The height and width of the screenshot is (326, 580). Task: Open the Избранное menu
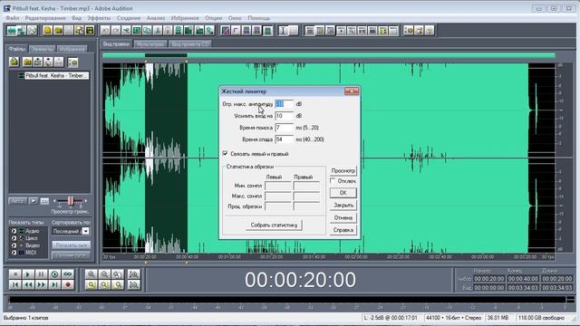pyautogui.click(x=185, y=18)
